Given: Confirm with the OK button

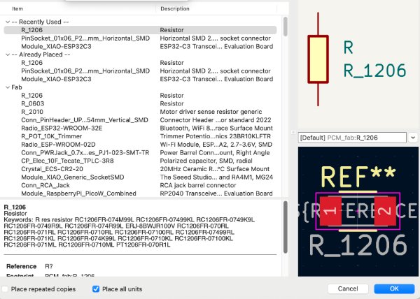Looking at the screenshot, I should coord(394,289).
